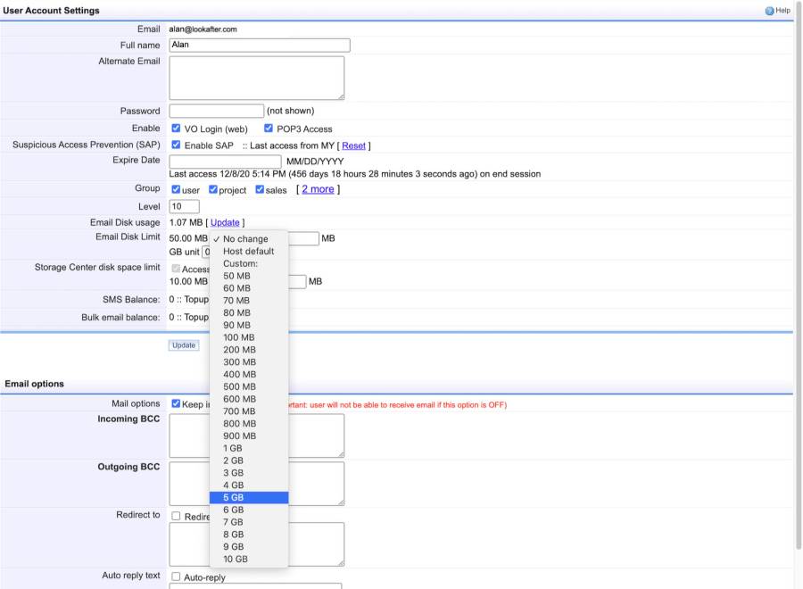Toggle the project group checkbox
The width and height of the screenshot is (803, 589).
[x=213, y=189]
